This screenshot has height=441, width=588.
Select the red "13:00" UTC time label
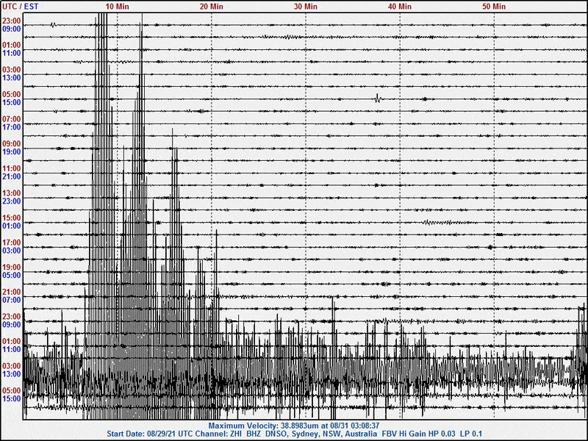11,193
